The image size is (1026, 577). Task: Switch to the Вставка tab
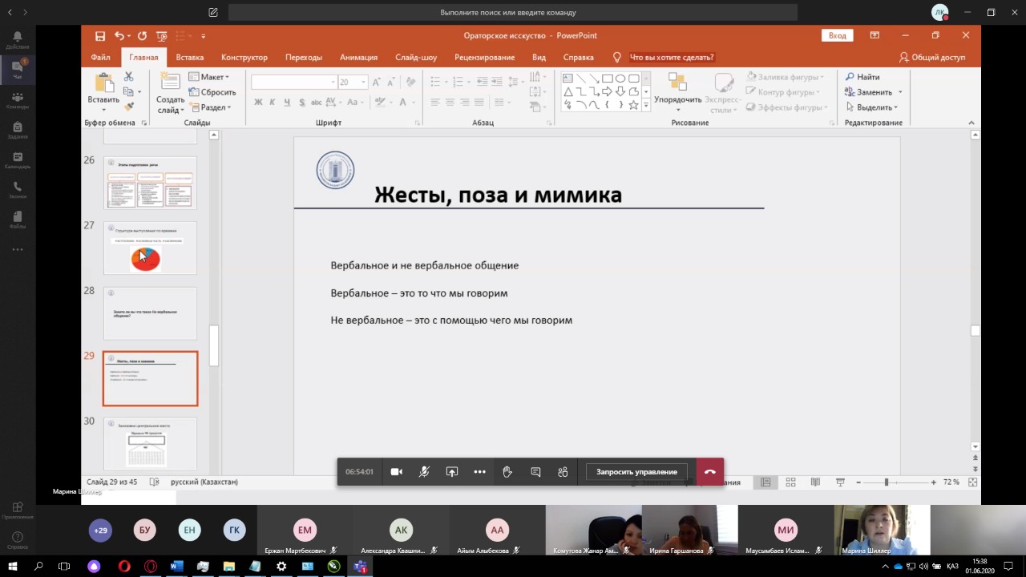coord(190,58)
